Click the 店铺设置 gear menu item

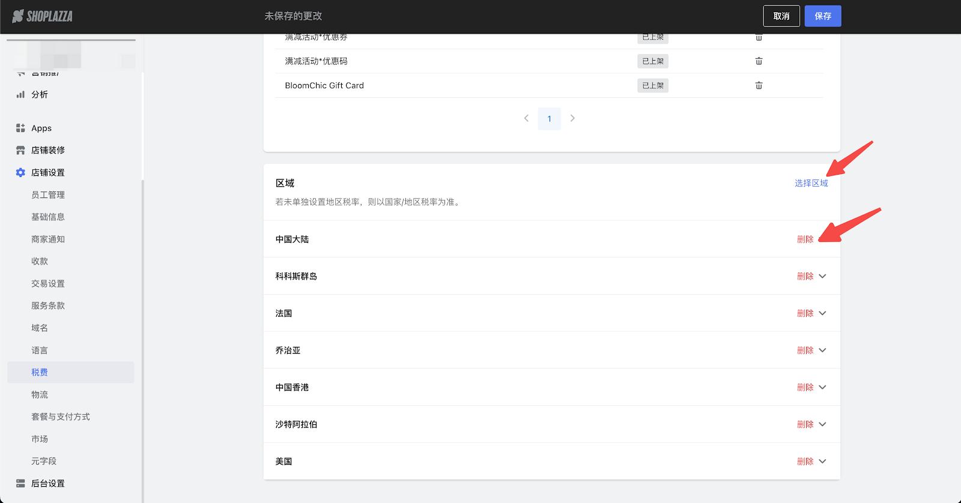[48, 173]
